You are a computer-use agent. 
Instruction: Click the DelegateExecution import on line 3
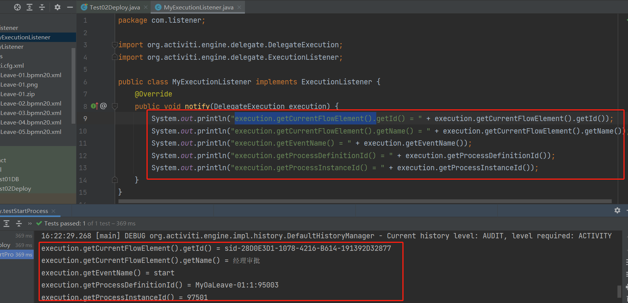pyautogui.click(x=230, y=45)
